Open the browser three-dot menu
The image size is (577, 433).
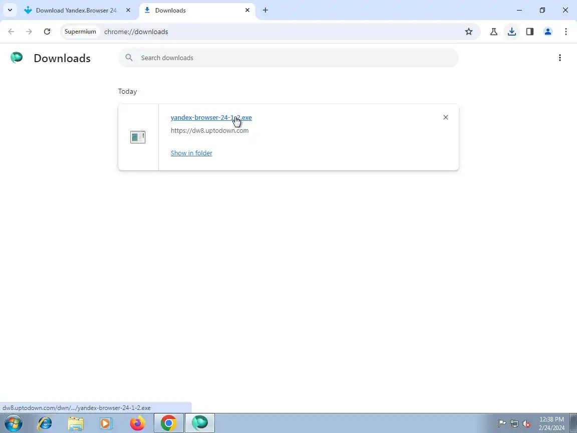coord(566,32)
